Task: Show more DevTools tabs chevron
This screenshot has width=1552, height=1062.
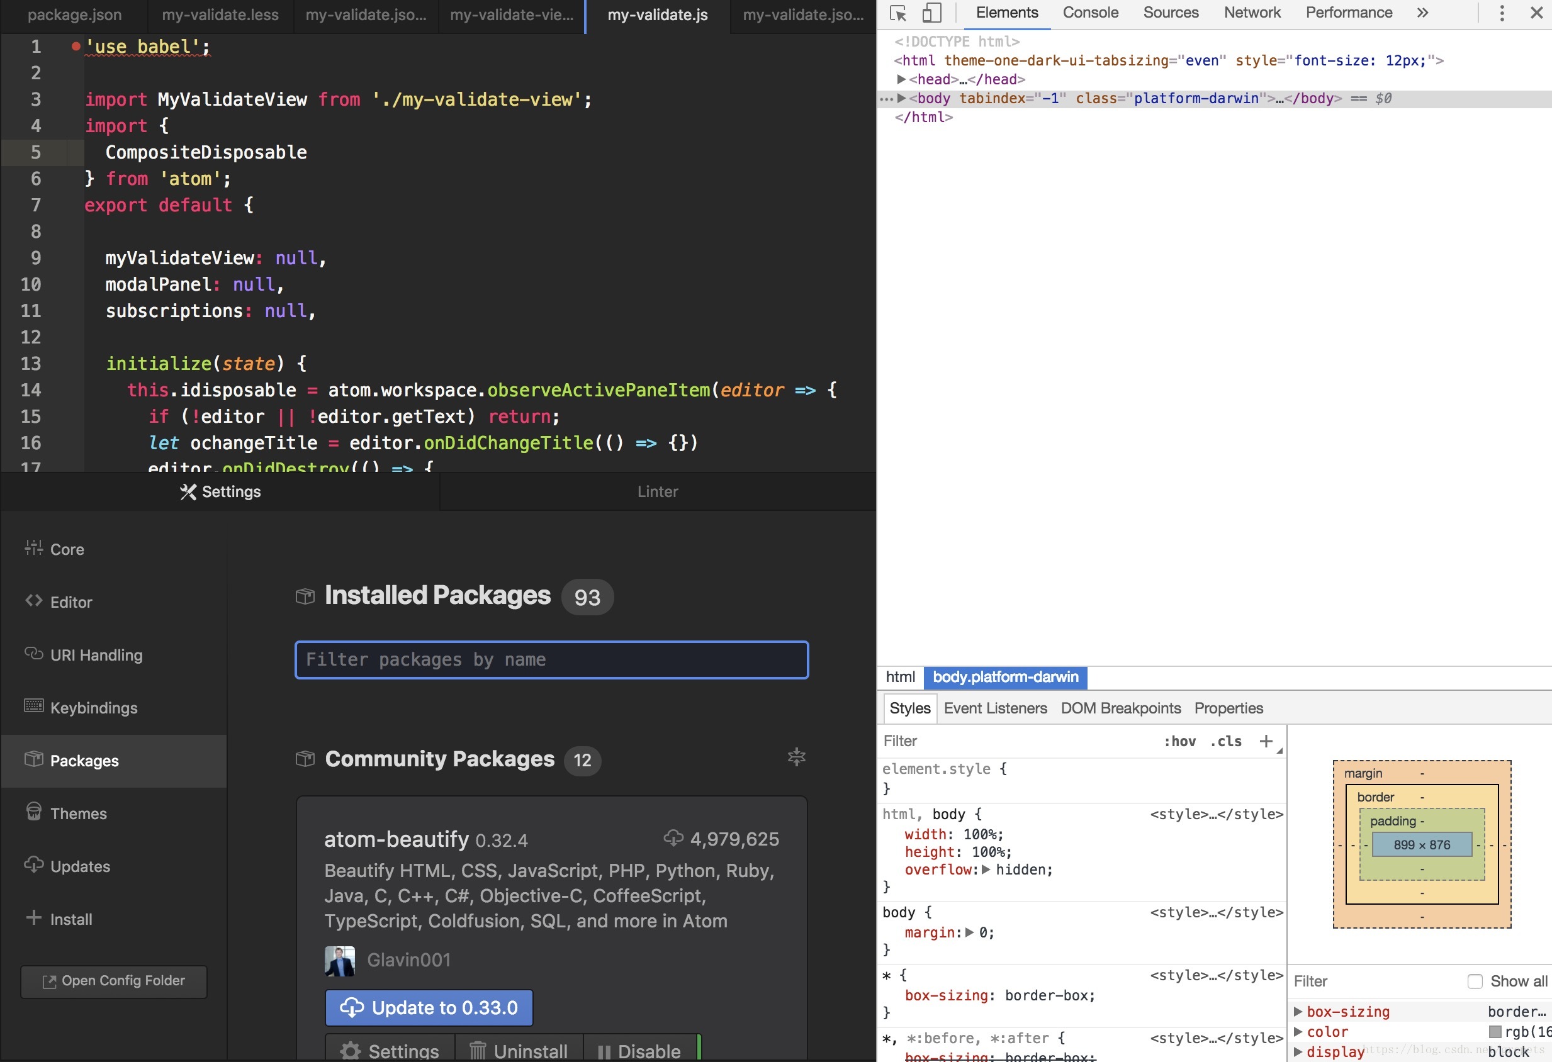Action: [1423, 13]
